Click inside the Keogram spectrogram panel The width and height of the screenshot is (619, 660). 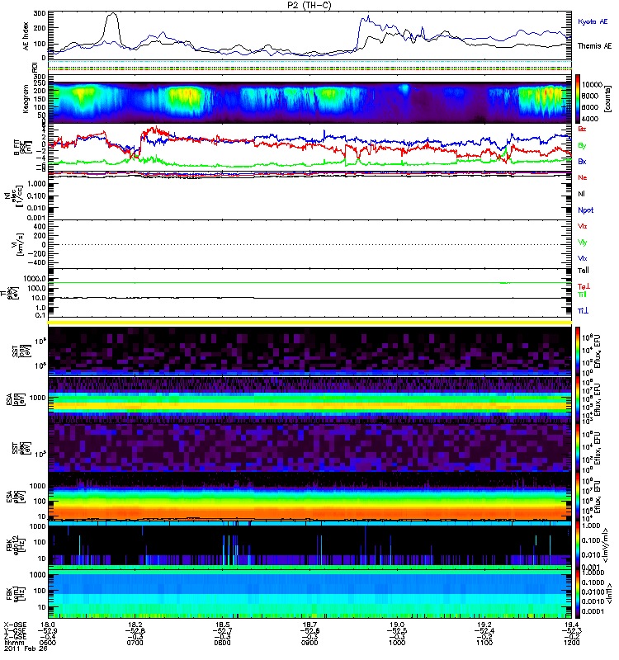(x=309, y=102)
